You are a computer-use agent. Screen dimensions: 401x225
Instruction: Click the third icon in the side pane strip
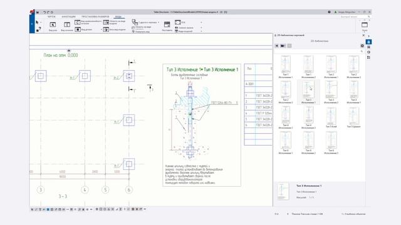click(x=368, y=52)
